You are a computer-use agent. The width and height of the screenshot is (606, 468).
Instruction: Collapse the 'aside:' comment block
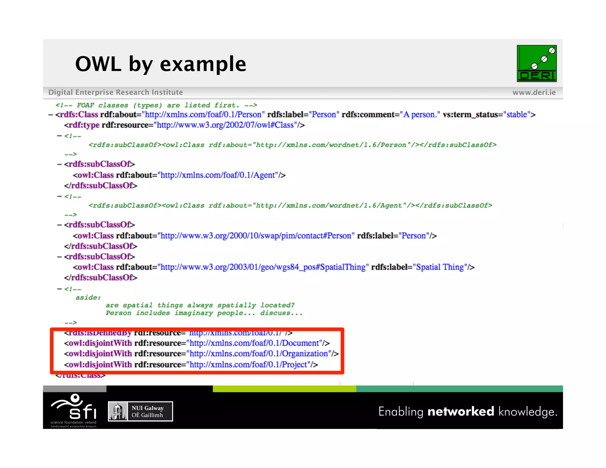click(x=59, y=289)
